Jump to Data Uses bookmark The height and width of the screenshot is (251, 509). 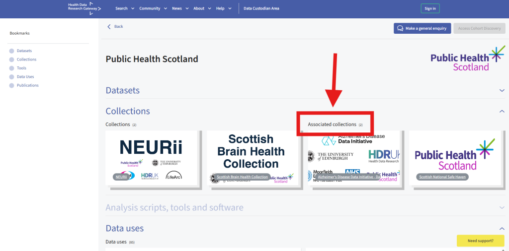pos(25,77)
